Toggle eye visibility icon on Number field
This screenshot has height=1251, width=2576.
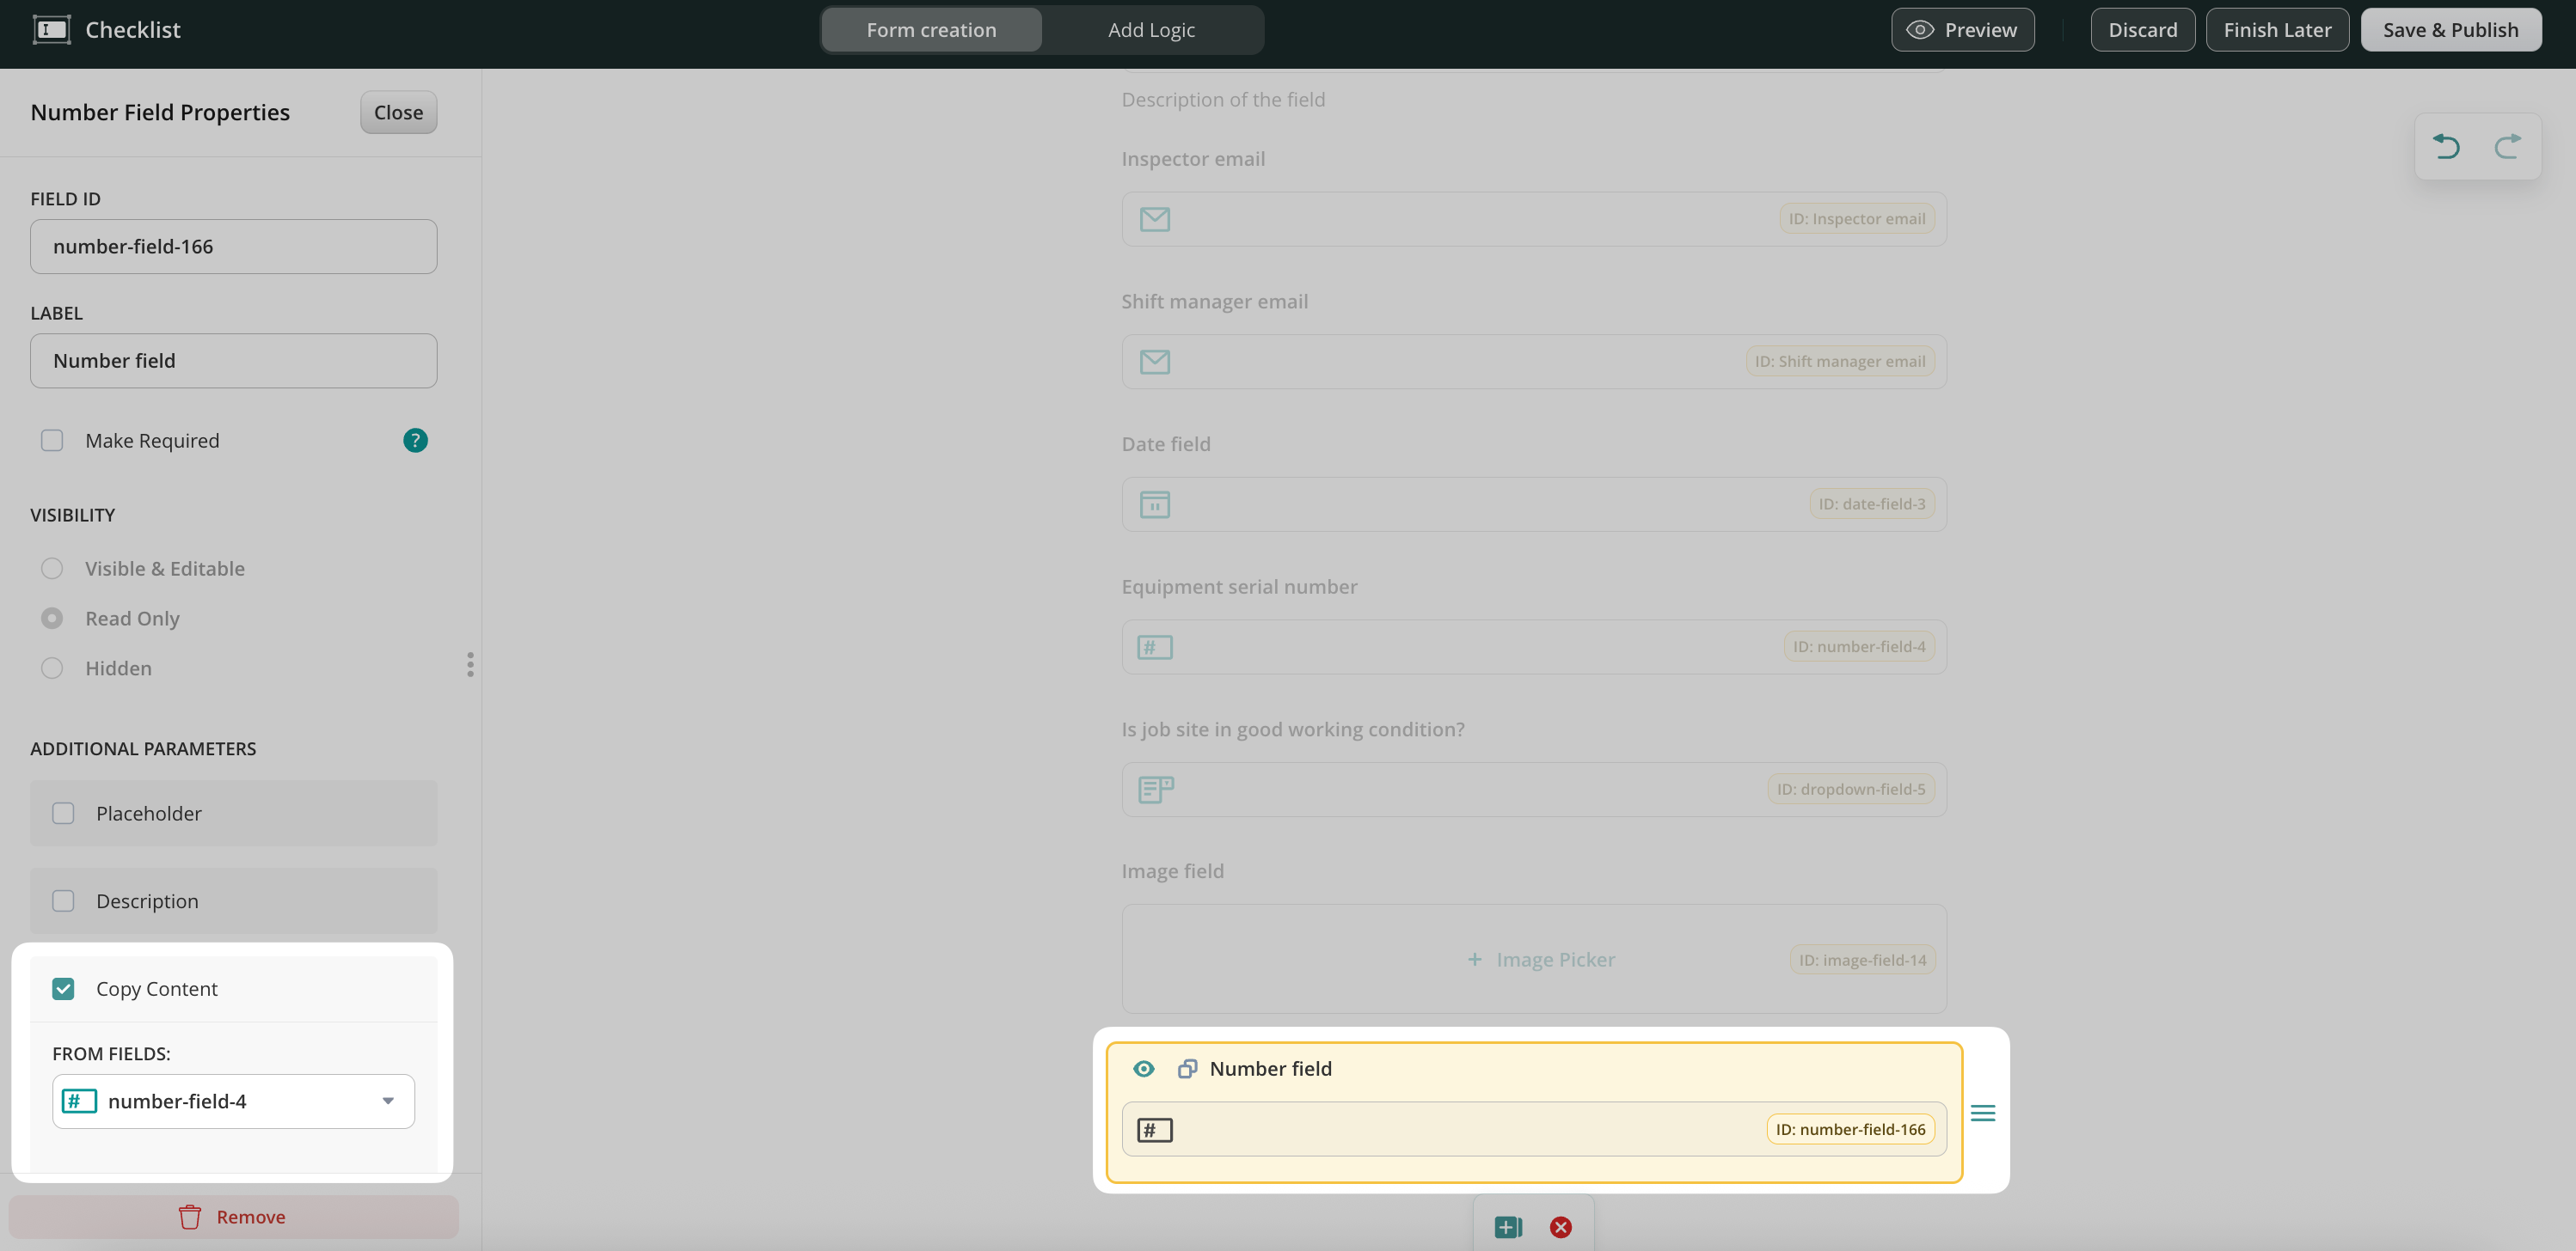click(x=1144, y=1069)
